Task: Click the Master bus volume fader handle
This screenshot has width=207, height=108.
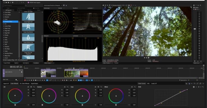Action: pyautogui.click(x=195, y=29)
